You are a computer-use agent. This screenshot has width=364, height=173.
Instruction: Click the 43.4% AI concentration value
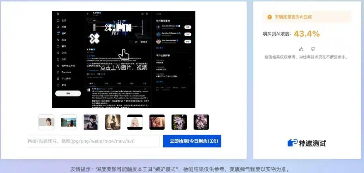[x=307, y=34]
